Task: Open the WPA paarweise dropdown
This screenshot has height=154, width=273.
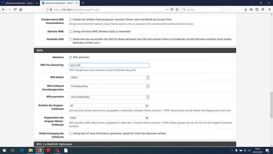Action: pyautogui.click(x=109, y=97)
